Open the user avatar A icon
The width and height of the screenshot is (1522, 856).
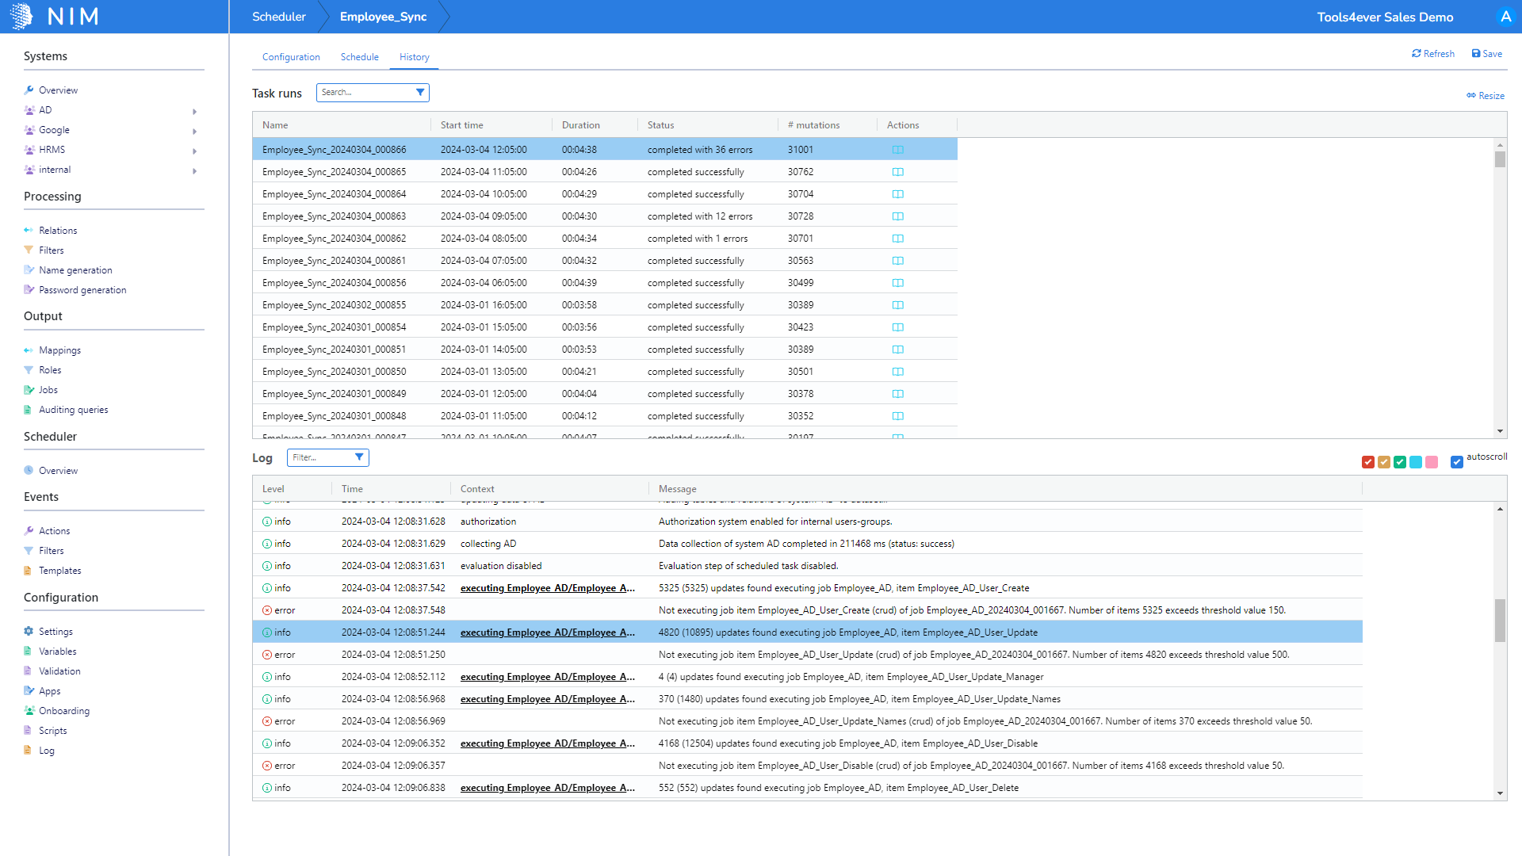coord(1505,17)
